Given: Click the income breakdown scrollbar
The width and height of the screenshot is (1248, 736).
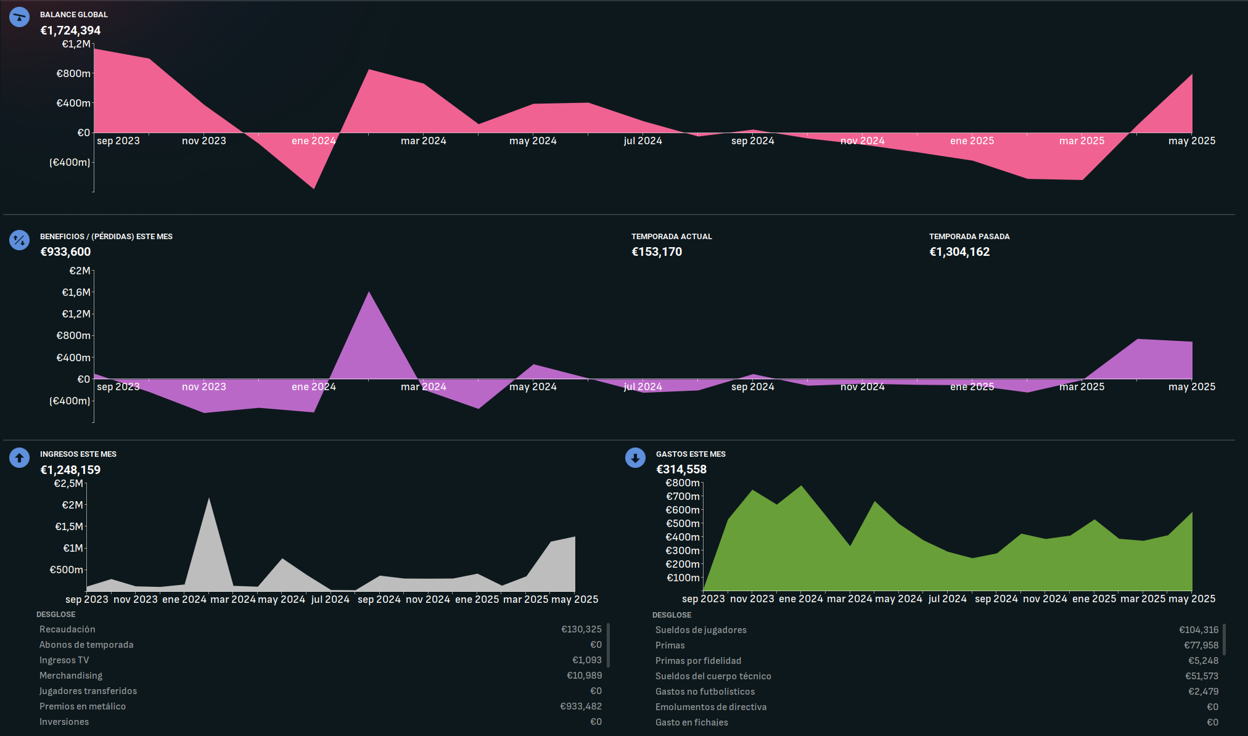Looking at the screenshot, I should [x=608, y=645].
